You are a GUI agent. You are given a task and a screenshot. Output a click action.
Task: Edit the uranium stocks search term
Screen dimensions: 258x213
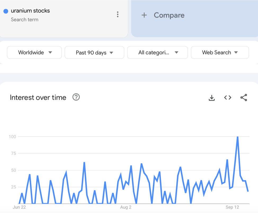[30, 11]
